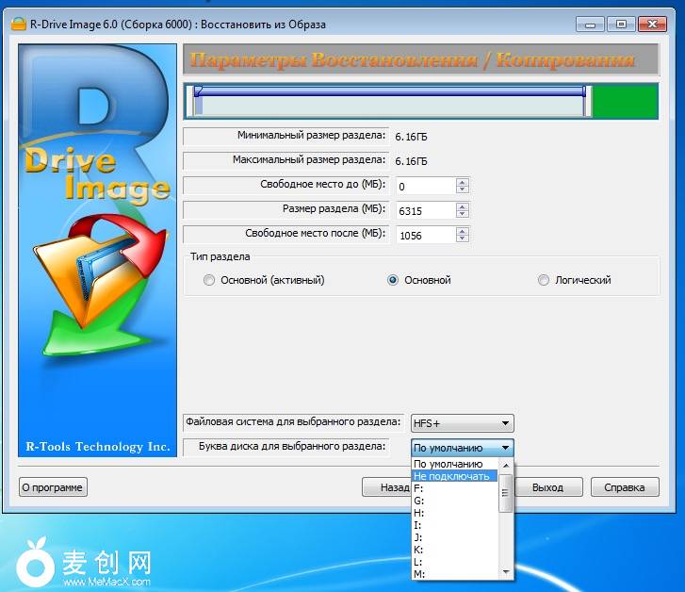This screenshot has width=685, height=592.
Task: Click the Размер раздела input field
Action: [x=425, y=210]
